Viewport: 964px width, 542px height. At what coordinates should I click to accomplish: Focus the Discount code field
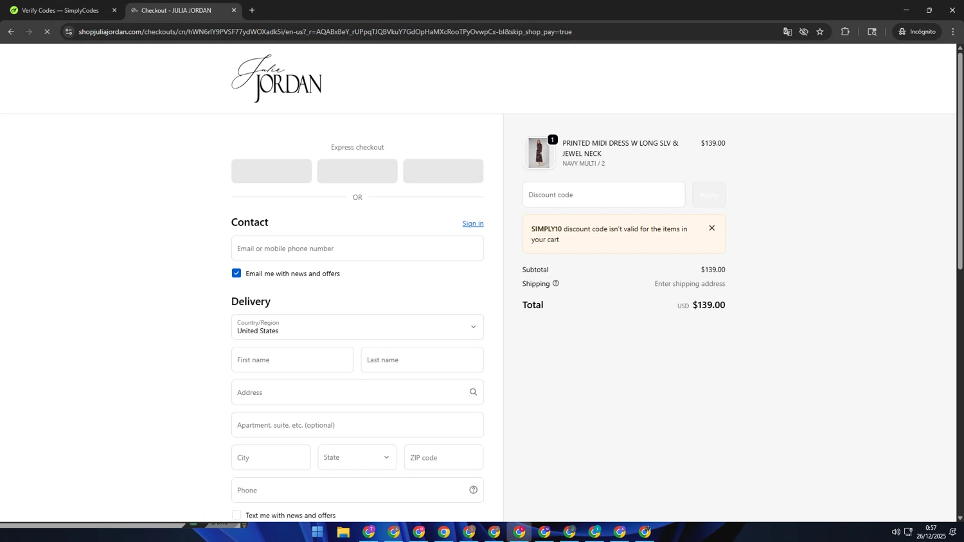click(603, 195)
